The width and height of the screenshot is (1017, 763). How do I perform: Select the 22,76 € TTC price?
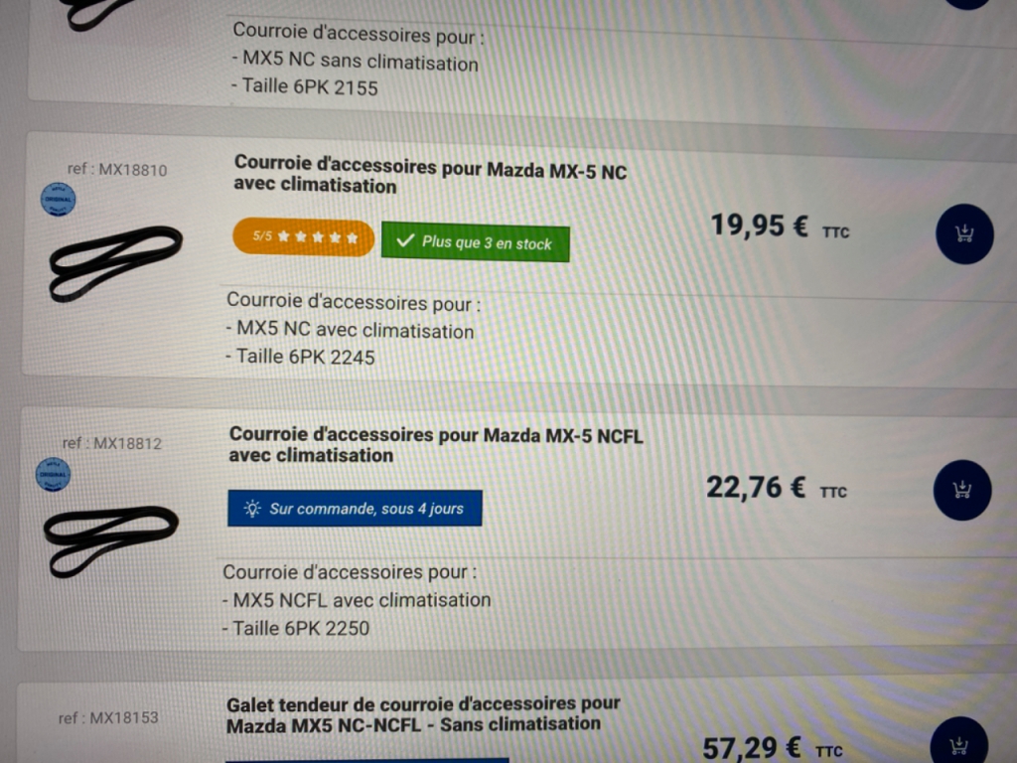(x=777, y=487)
